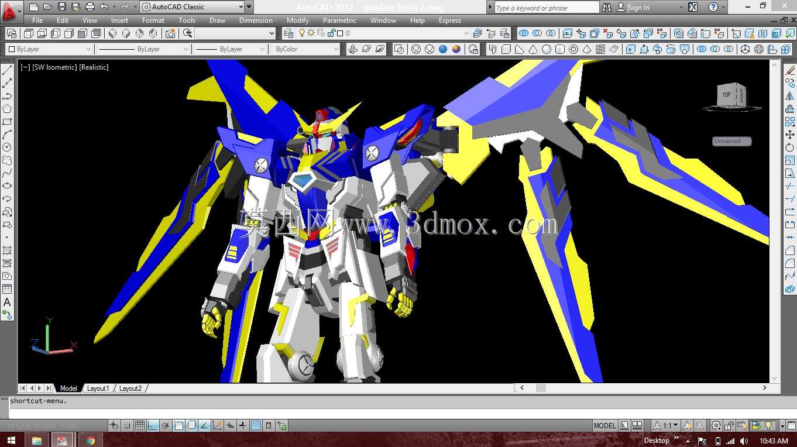Select the Erase tool in Modify toolbar

(x=790, y=70)
